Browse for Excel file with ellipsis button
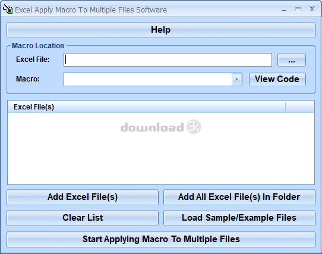322x254 pixels. coord(291,59)
